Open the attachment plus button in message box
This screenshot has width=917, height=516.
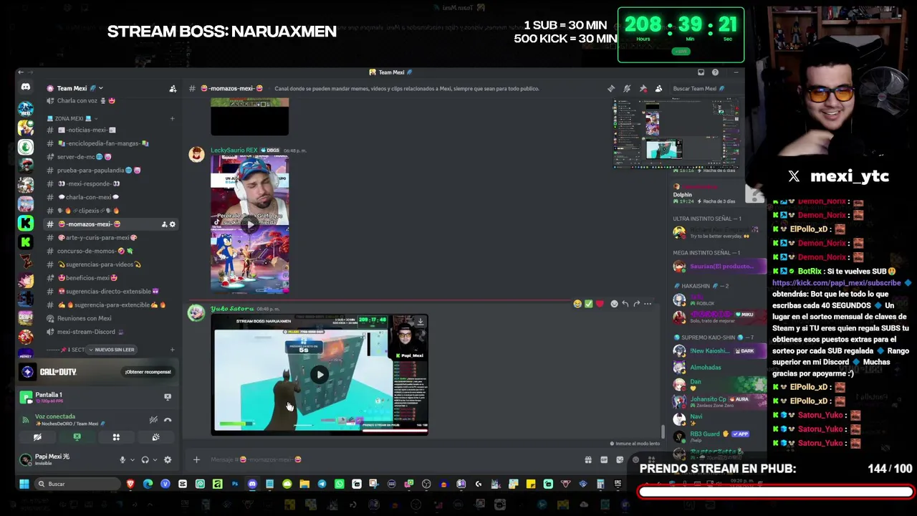(x=196, y=459)
